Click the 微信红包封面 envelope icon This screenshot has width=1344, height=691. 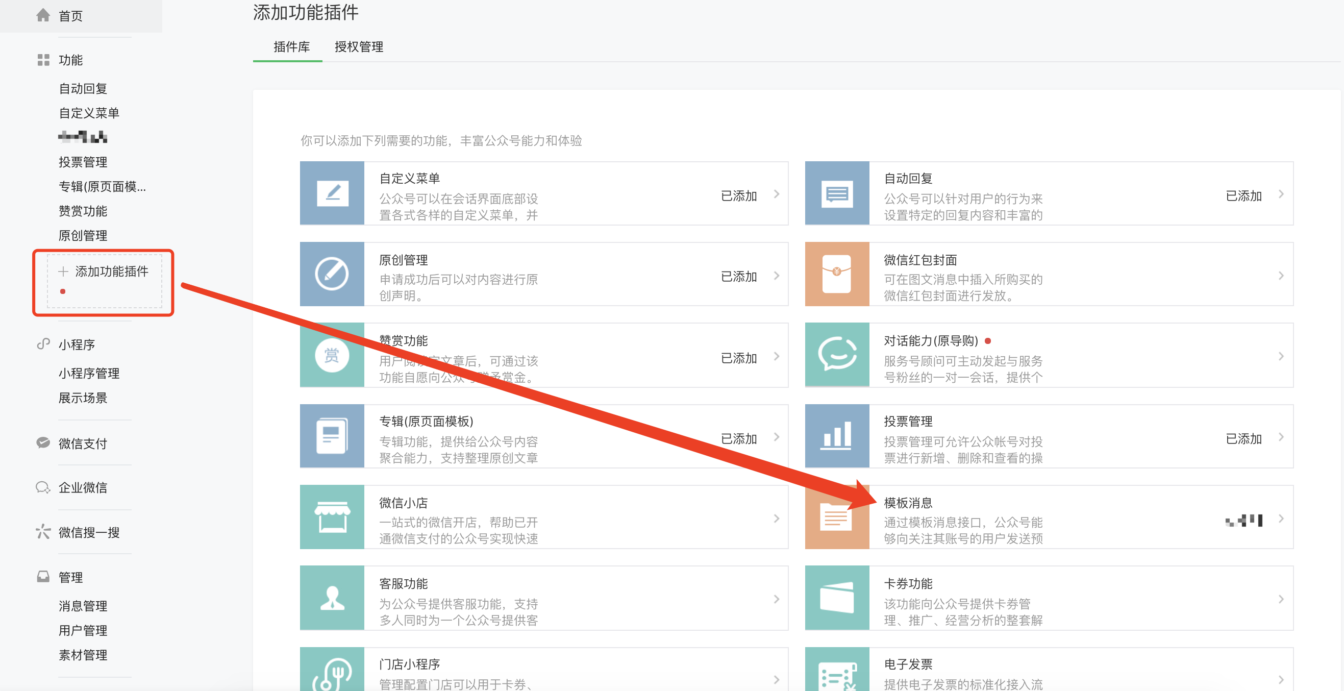pyautogui.click(x=837, y=274)
